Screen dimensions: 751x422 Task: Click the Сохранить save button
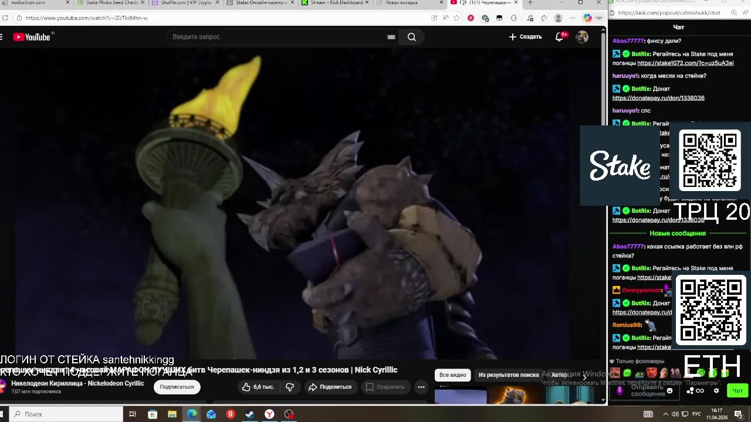click(x=385, y=387)
